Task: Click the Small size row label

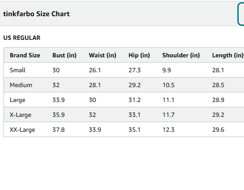Action: coord(17,70)
